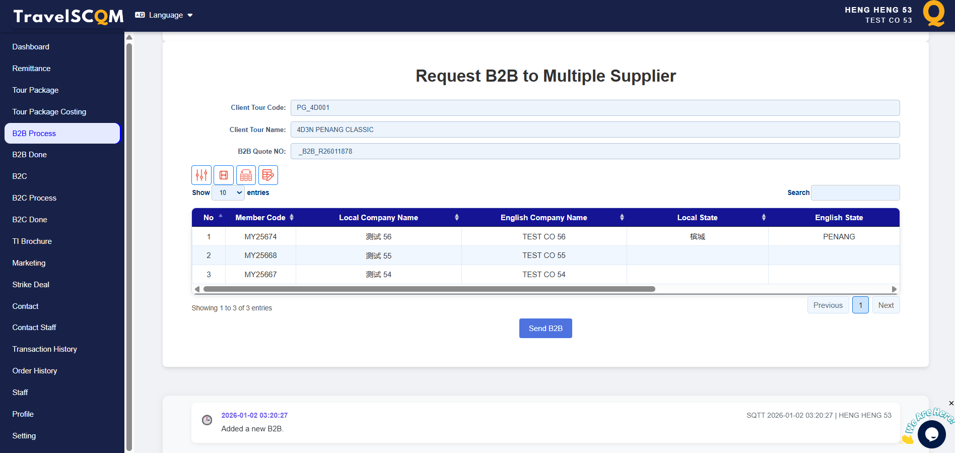Click the reorder columns icon
Screen dimensions: 955x453
246,175
